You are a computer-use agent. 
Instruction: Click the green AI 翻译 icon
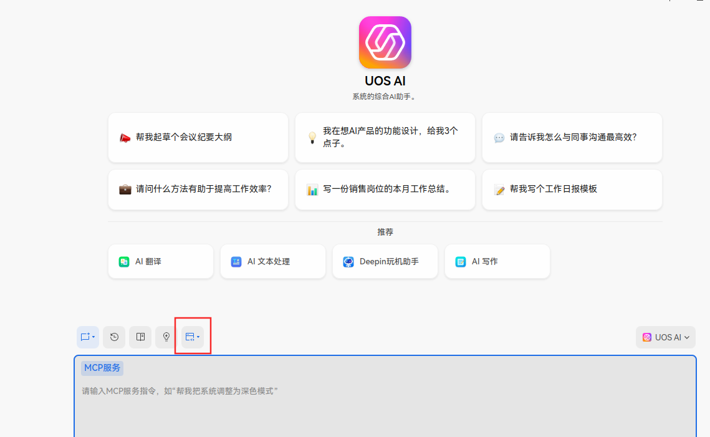(124, 262)
